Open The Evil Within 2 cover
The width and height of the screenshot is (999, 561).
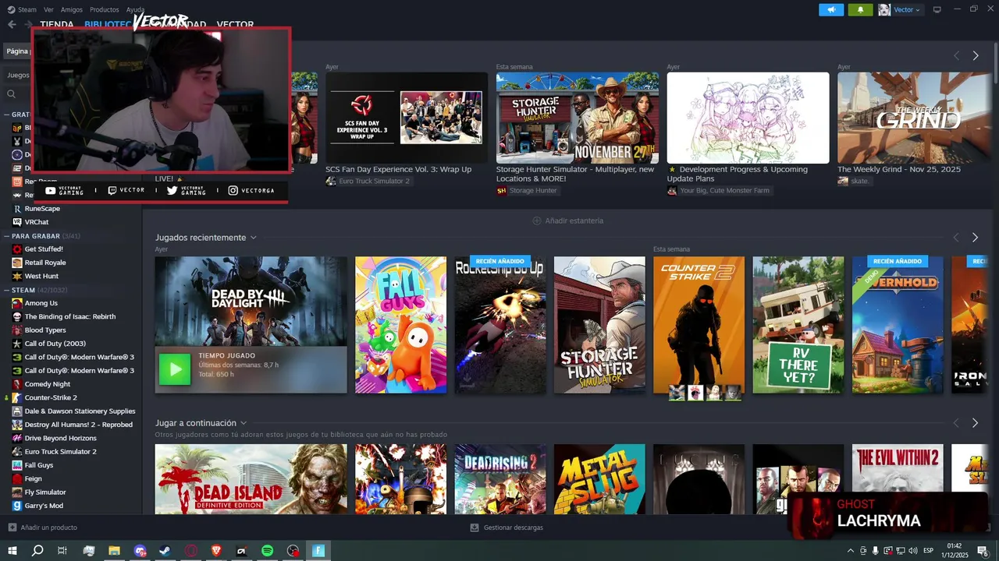pyautogui.click(x=898, y=467)
